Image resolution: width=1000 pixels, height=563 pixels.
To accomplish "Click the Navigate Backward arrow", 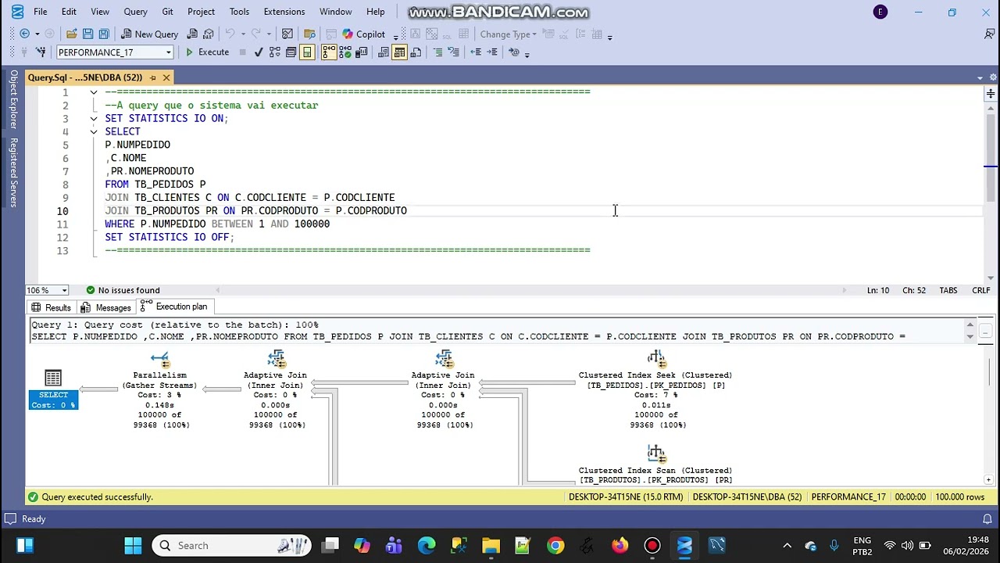I will point(24,34).
